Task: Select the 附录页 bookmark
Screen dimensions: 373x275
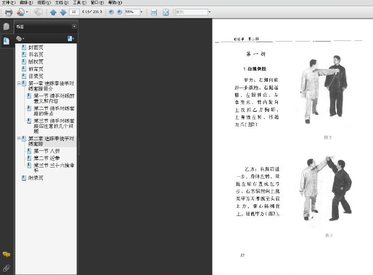Action: 35,178
